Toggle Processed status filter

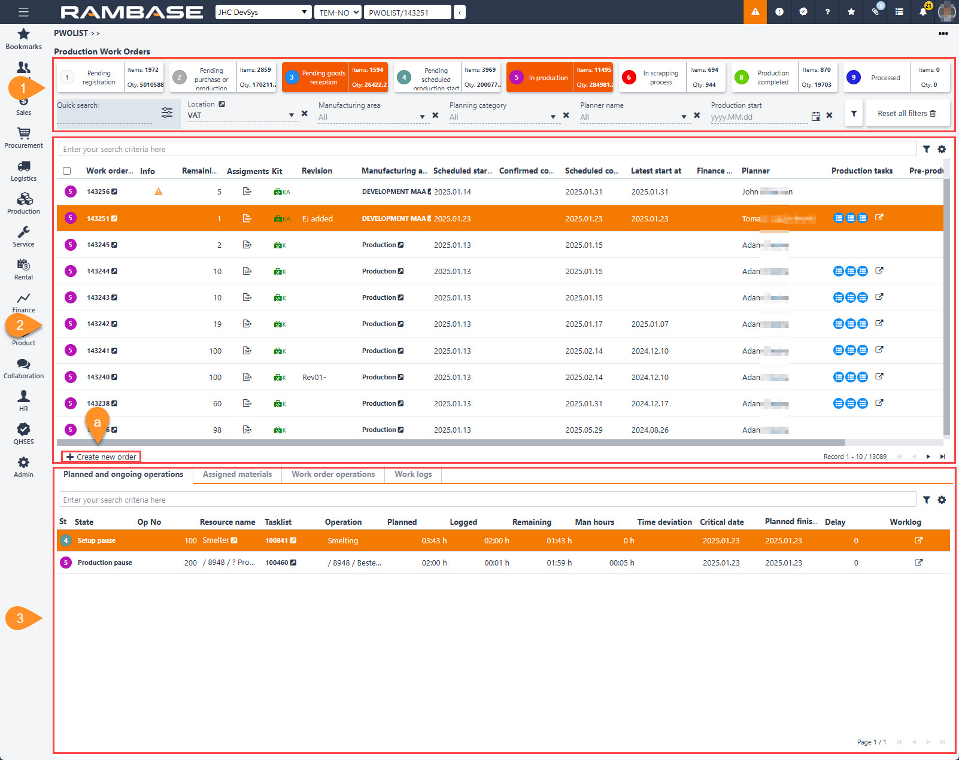tap(897, 78)
